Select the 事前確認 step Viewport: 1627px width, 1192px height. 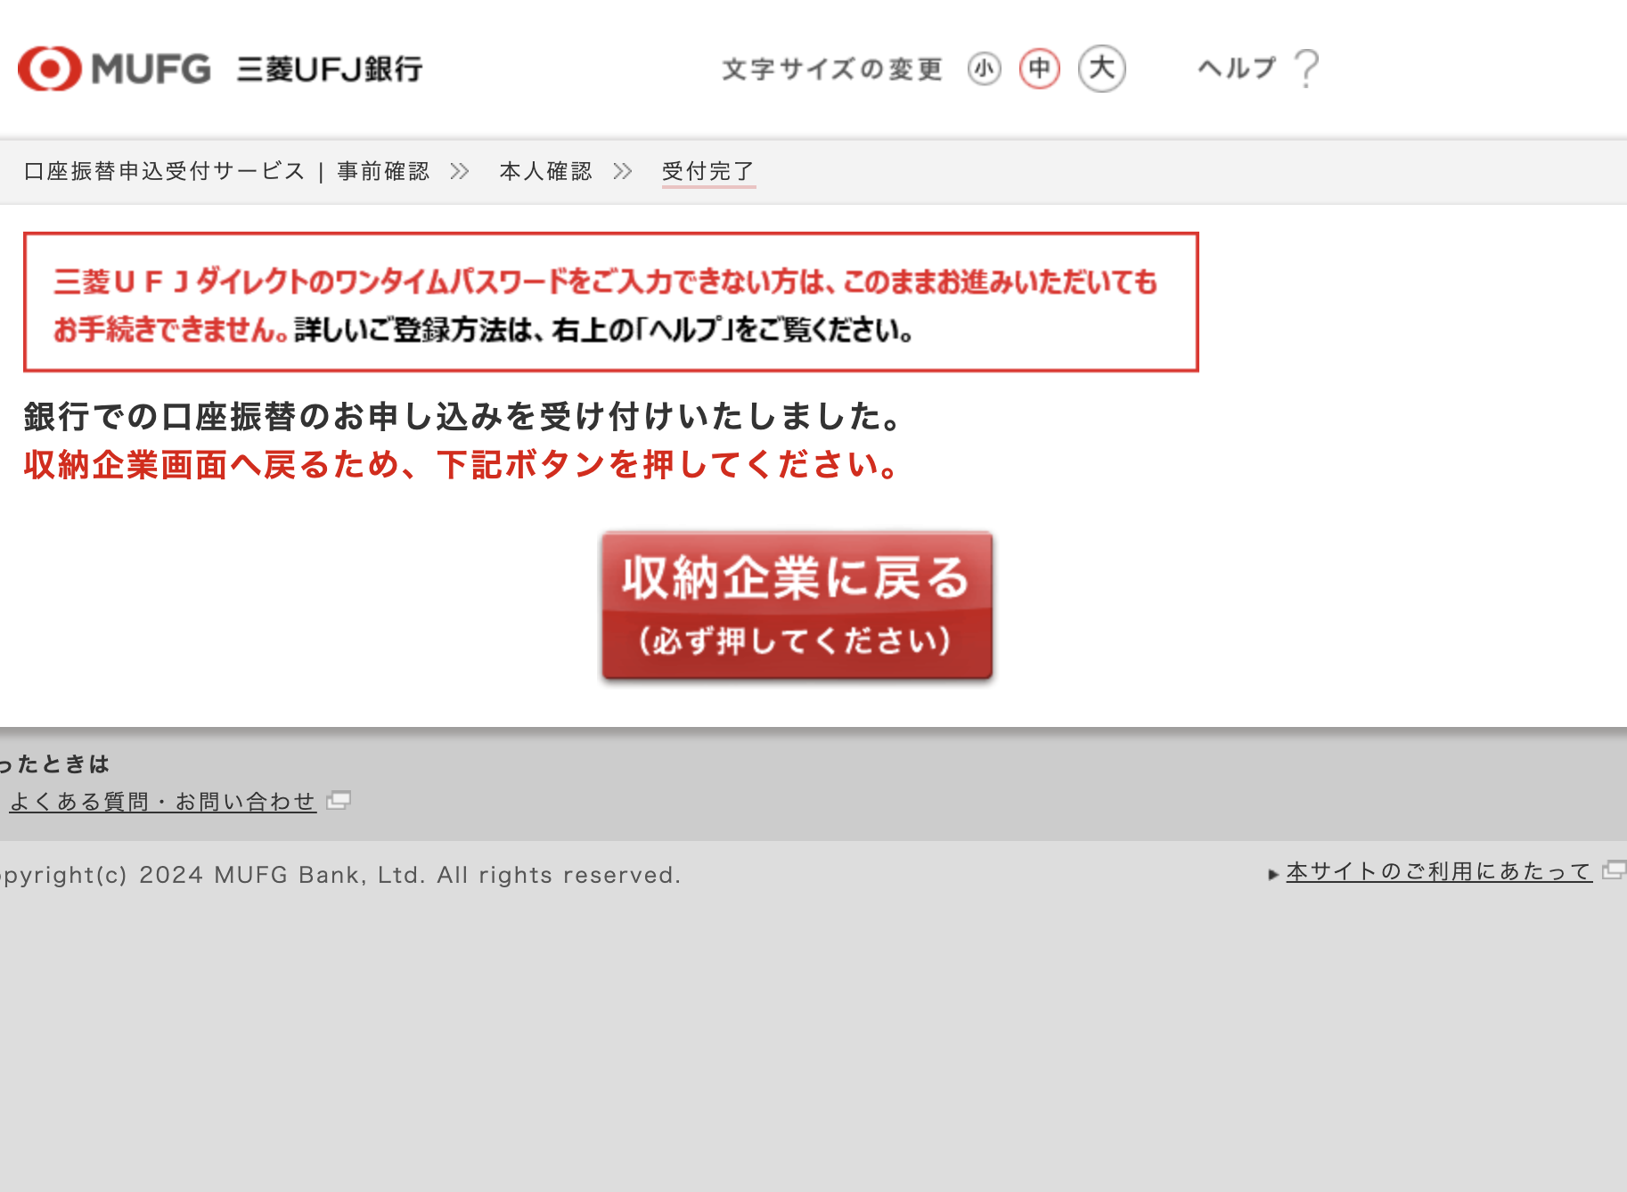(383, 171)
